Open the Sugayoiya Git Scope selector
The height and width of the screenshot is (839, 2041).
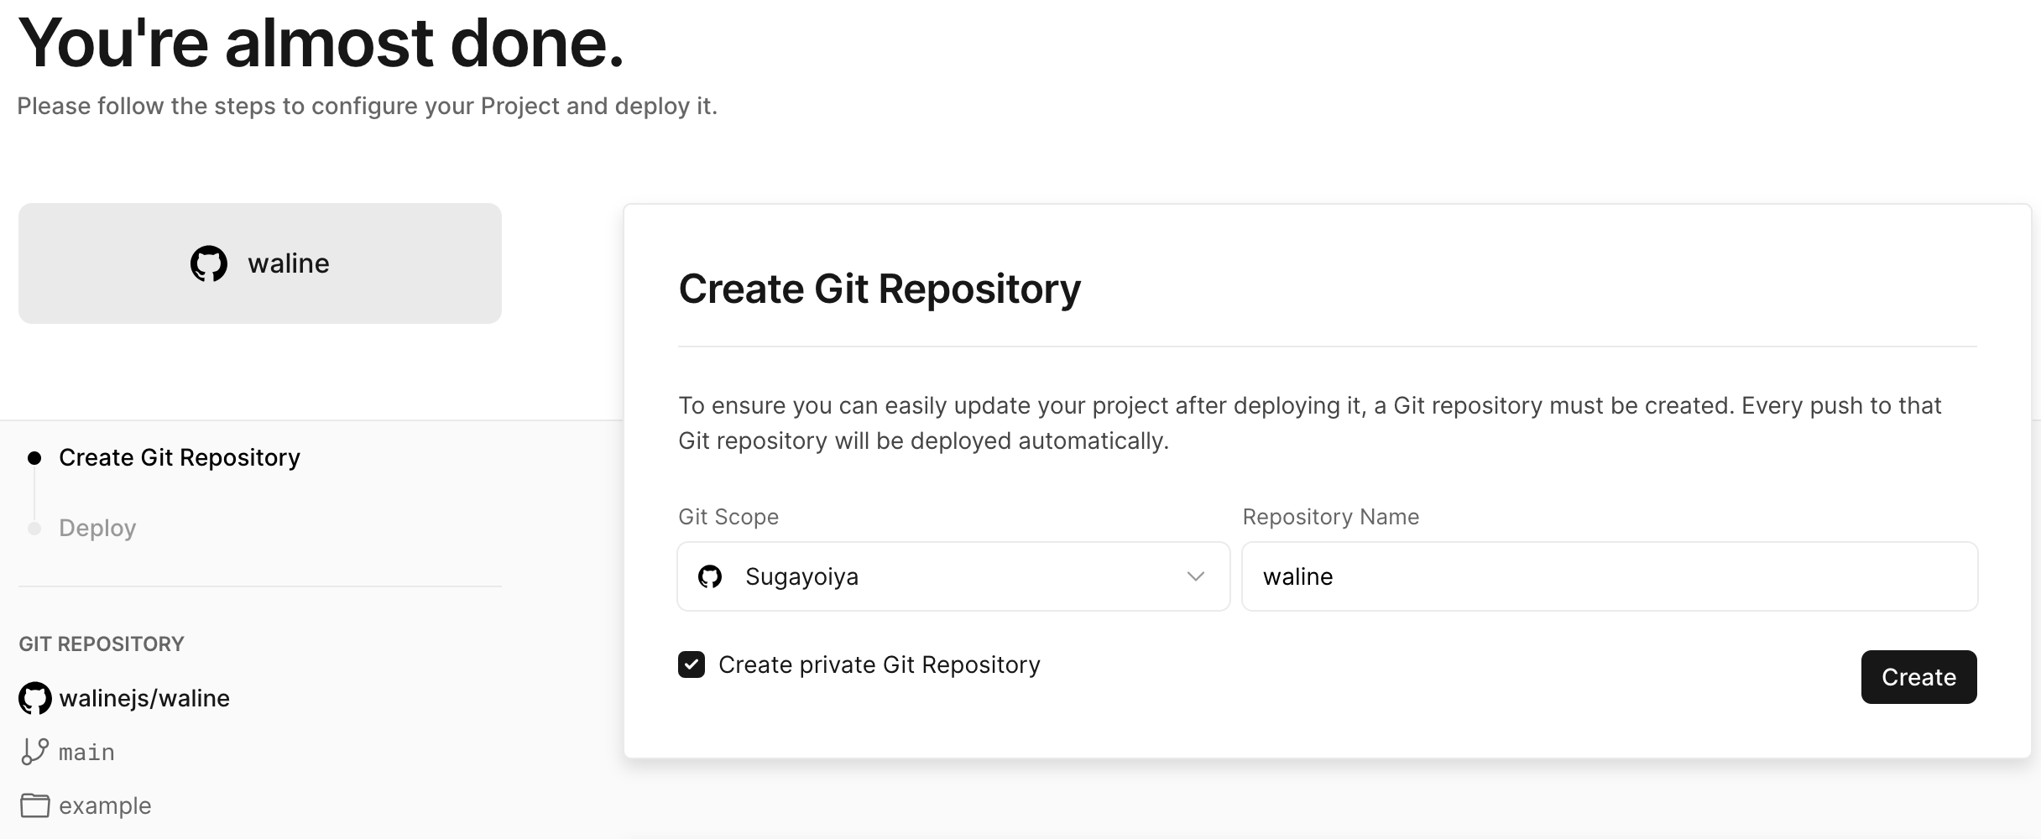(953, 576)
